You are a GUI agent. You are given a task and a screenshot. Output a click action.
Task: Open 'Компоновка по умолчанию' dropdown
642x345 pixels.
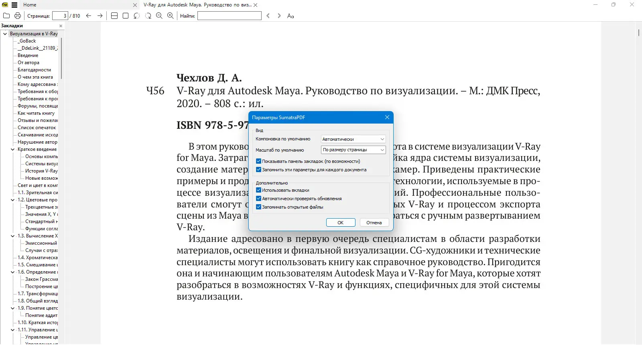click(x=354, y=139)
